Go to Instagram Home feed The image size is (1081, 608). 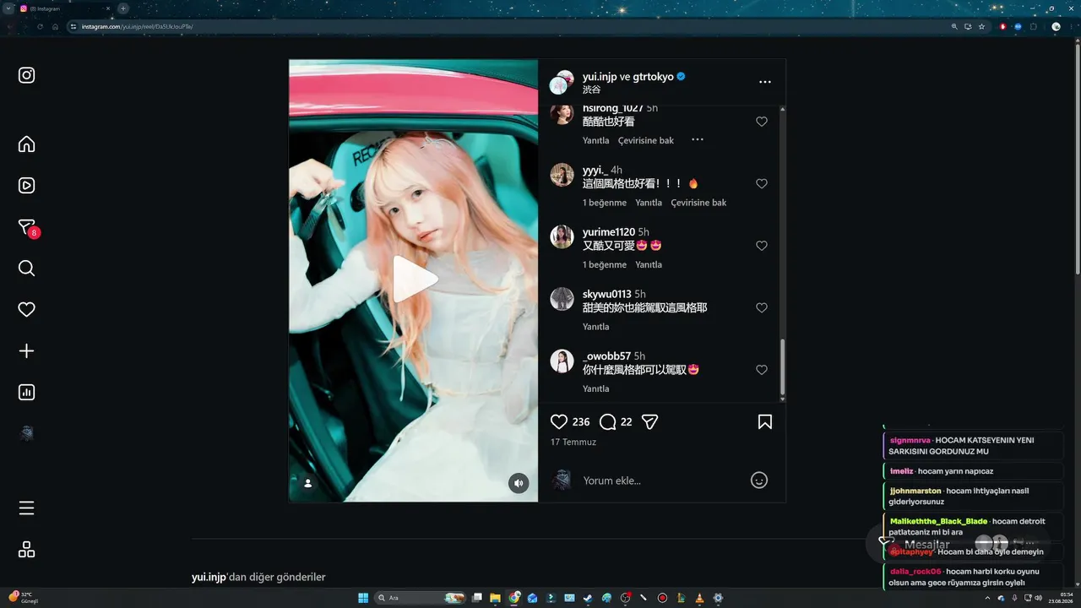pyautogui.click(x=27, y=144)
